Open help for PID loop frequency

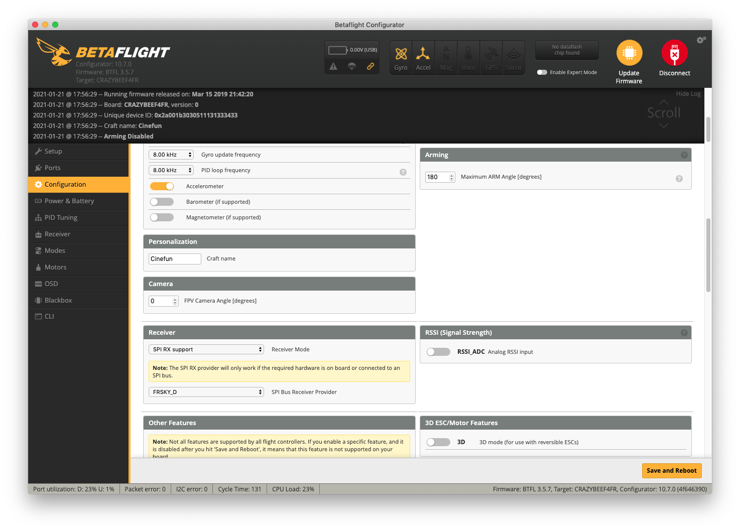point(403,172)
